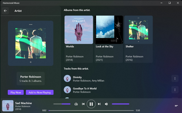Click the large Porter Robinson artist image
The width and height of the screenshot is (182, 113).
[31, 43]
